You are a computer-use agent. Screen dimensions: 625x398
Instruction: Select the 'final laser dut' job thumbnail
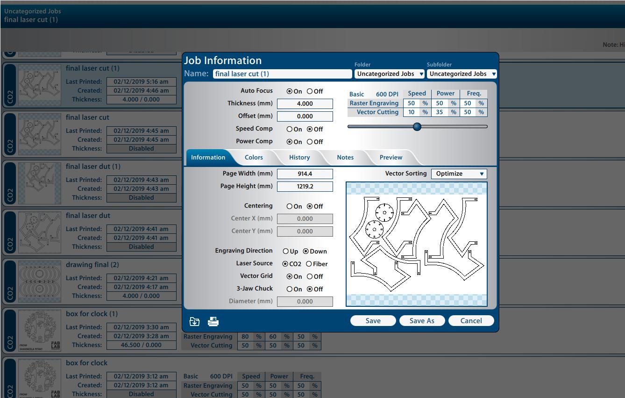tap(39, 232)
